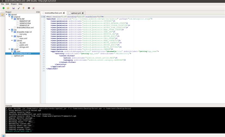
Task: Collapse the layout folder arrow
Action: coord(12,36)
